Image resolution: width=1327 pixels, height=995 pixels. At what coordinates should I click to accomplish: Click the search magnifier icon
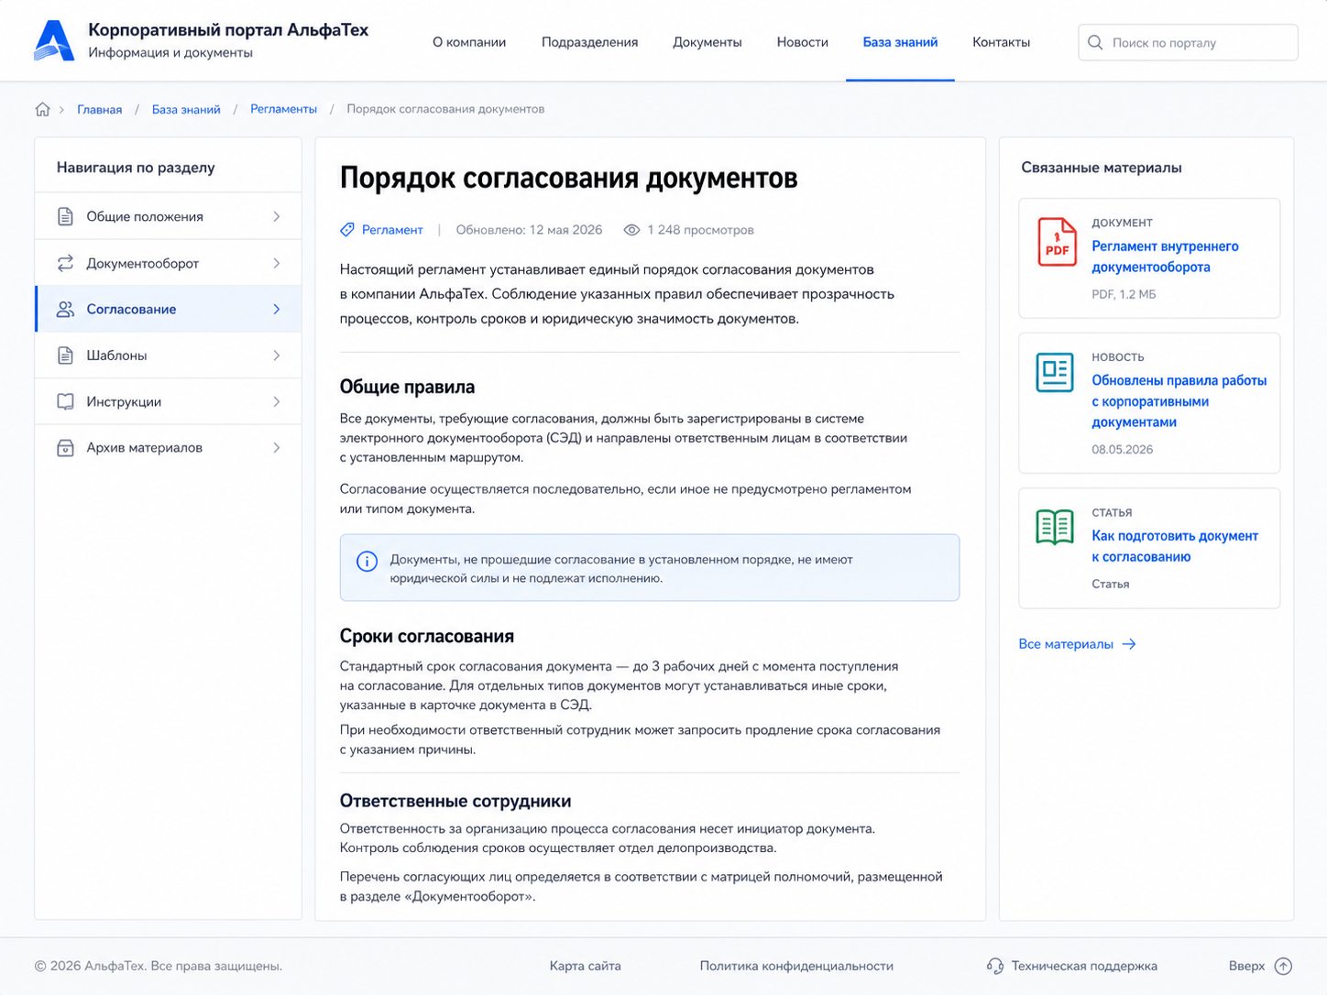[1095, 42]
